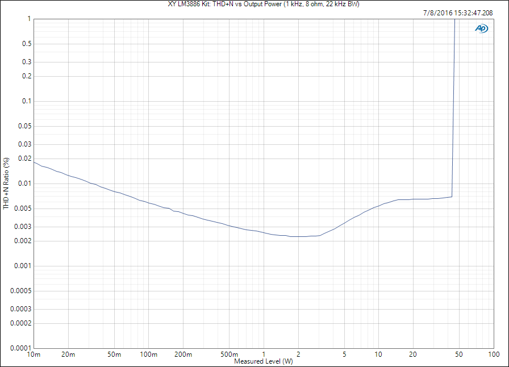Click the '0.0005' label on the THD+N axis

(21, 291)
